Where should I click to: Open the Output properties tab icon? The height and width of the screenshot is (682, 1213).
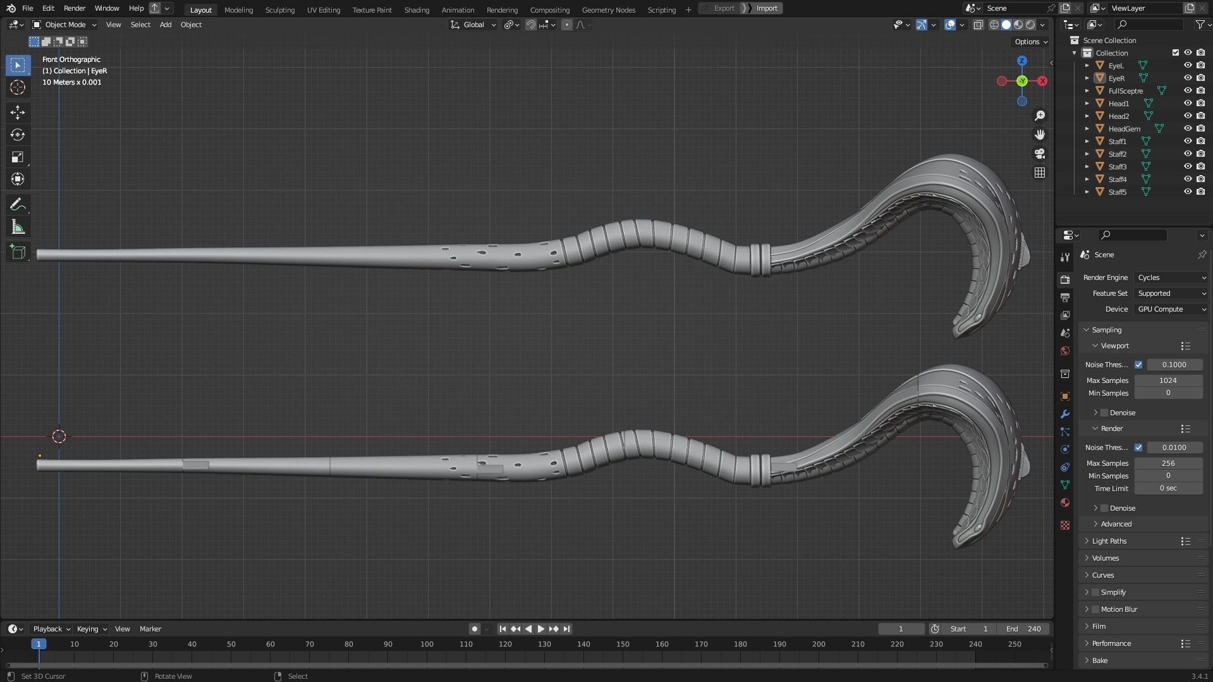1065,298
